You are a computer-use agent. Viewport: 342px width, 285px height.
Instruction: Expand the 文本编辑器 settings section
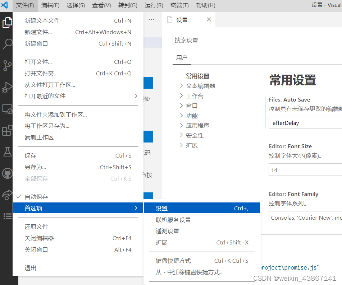(200, 86)
